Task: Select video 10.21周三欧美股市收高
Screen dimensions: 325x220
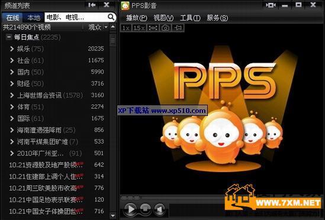Action: coord(46,188)
